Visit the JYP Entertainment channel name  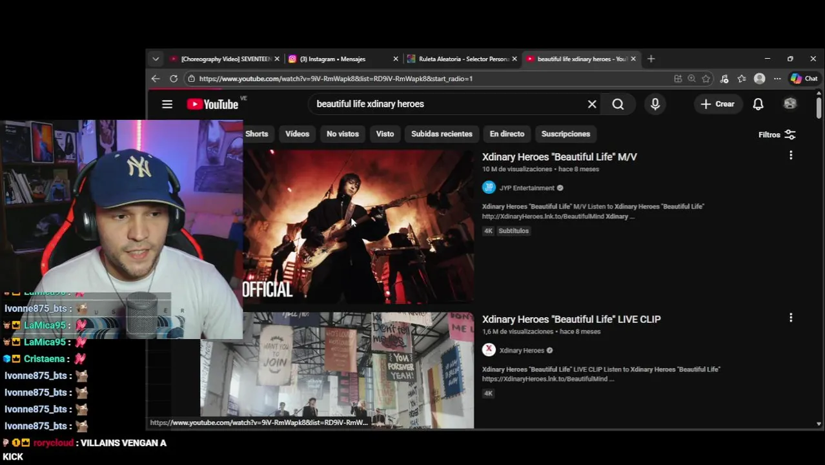pos(527,188)
